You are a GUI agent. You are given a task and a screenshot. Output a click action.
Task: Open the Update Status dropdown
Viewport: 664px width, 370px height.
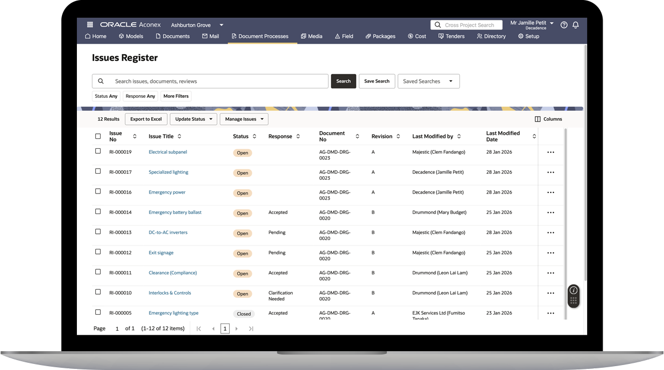coord(193,119)
